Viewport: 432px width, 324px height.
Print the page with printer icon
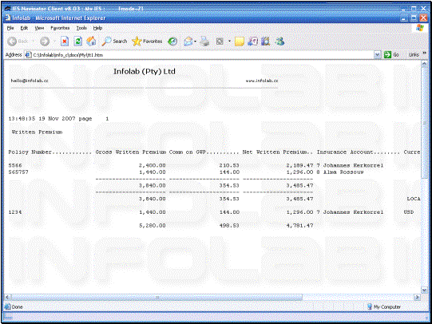point(204,41)
